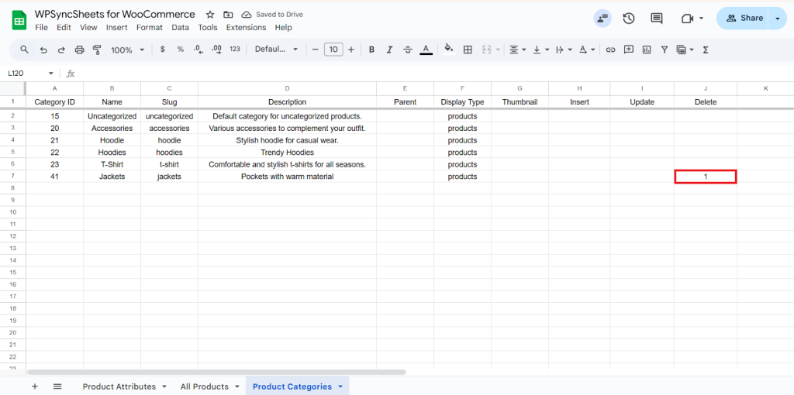Insert a link
Viewport: 794px width, 395px height.
click(x=611, y=50)
